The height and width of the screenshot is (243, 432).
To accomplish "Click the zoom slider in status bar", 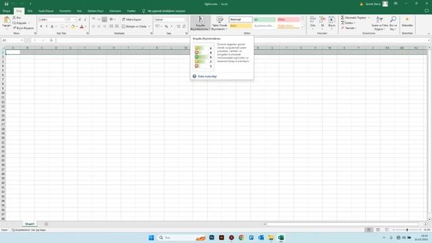I will [407, 230].
